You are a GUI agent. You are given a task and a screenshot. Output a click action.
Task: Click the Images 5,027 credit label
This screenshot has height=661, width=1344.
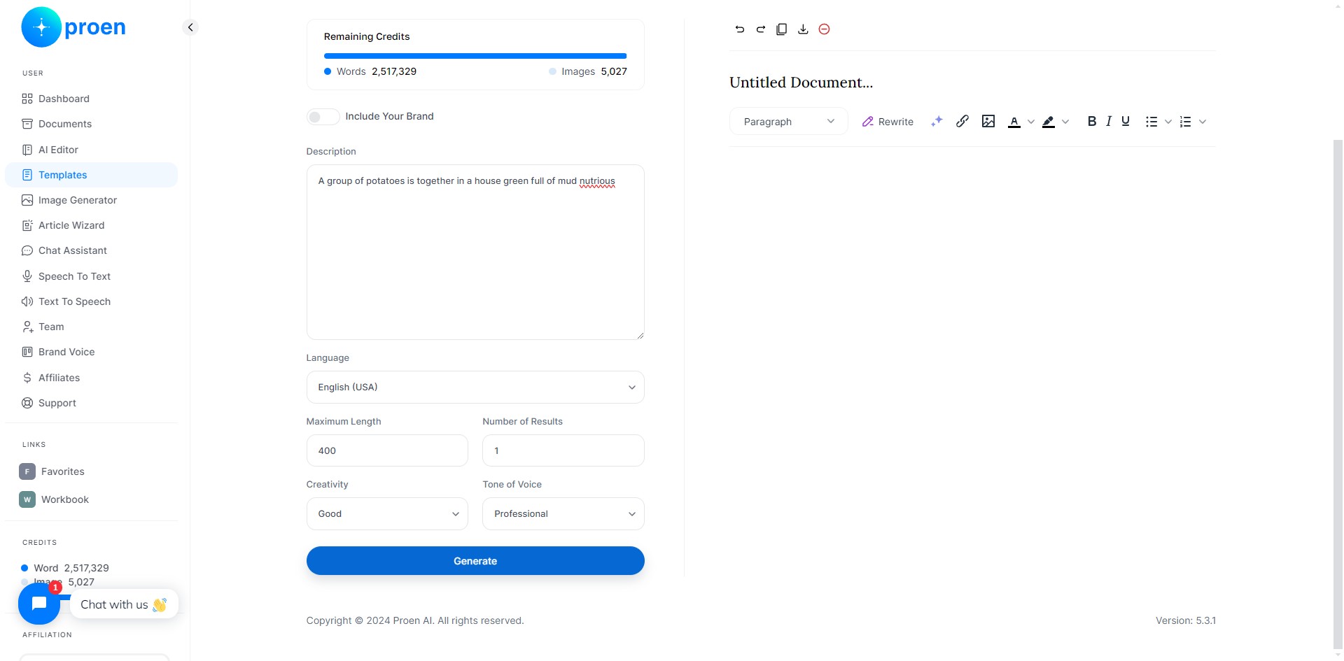[x=588, y=71]
